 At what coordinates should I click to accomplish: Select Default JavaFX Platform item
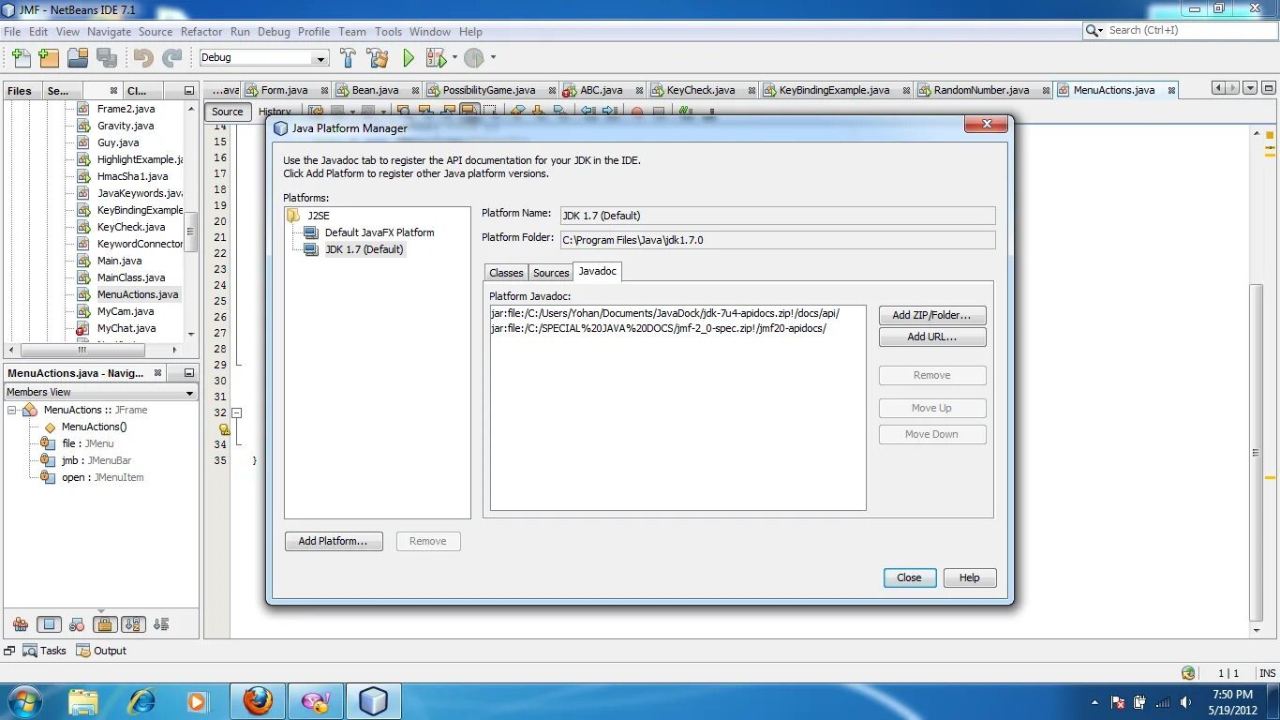click(x=380, y=232)
